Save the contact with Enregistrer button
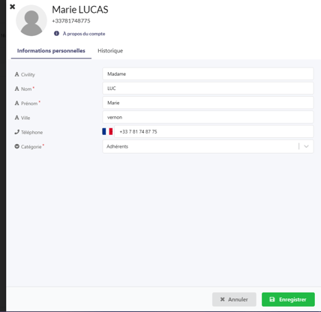This screenshot has height=312, width=321. click(288, 299)
